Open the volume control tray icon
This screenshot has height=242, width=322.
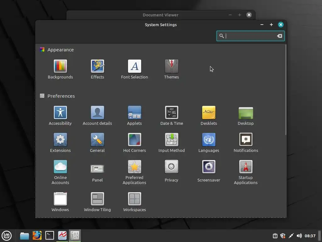(x=299, y=236)
